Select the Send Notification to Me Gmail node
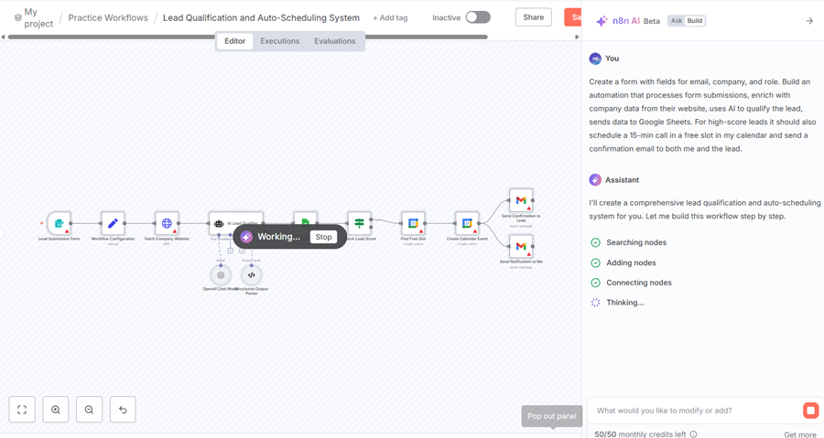Image resolution: width=824 pixels, height=438 pixels. coord(520,246)
